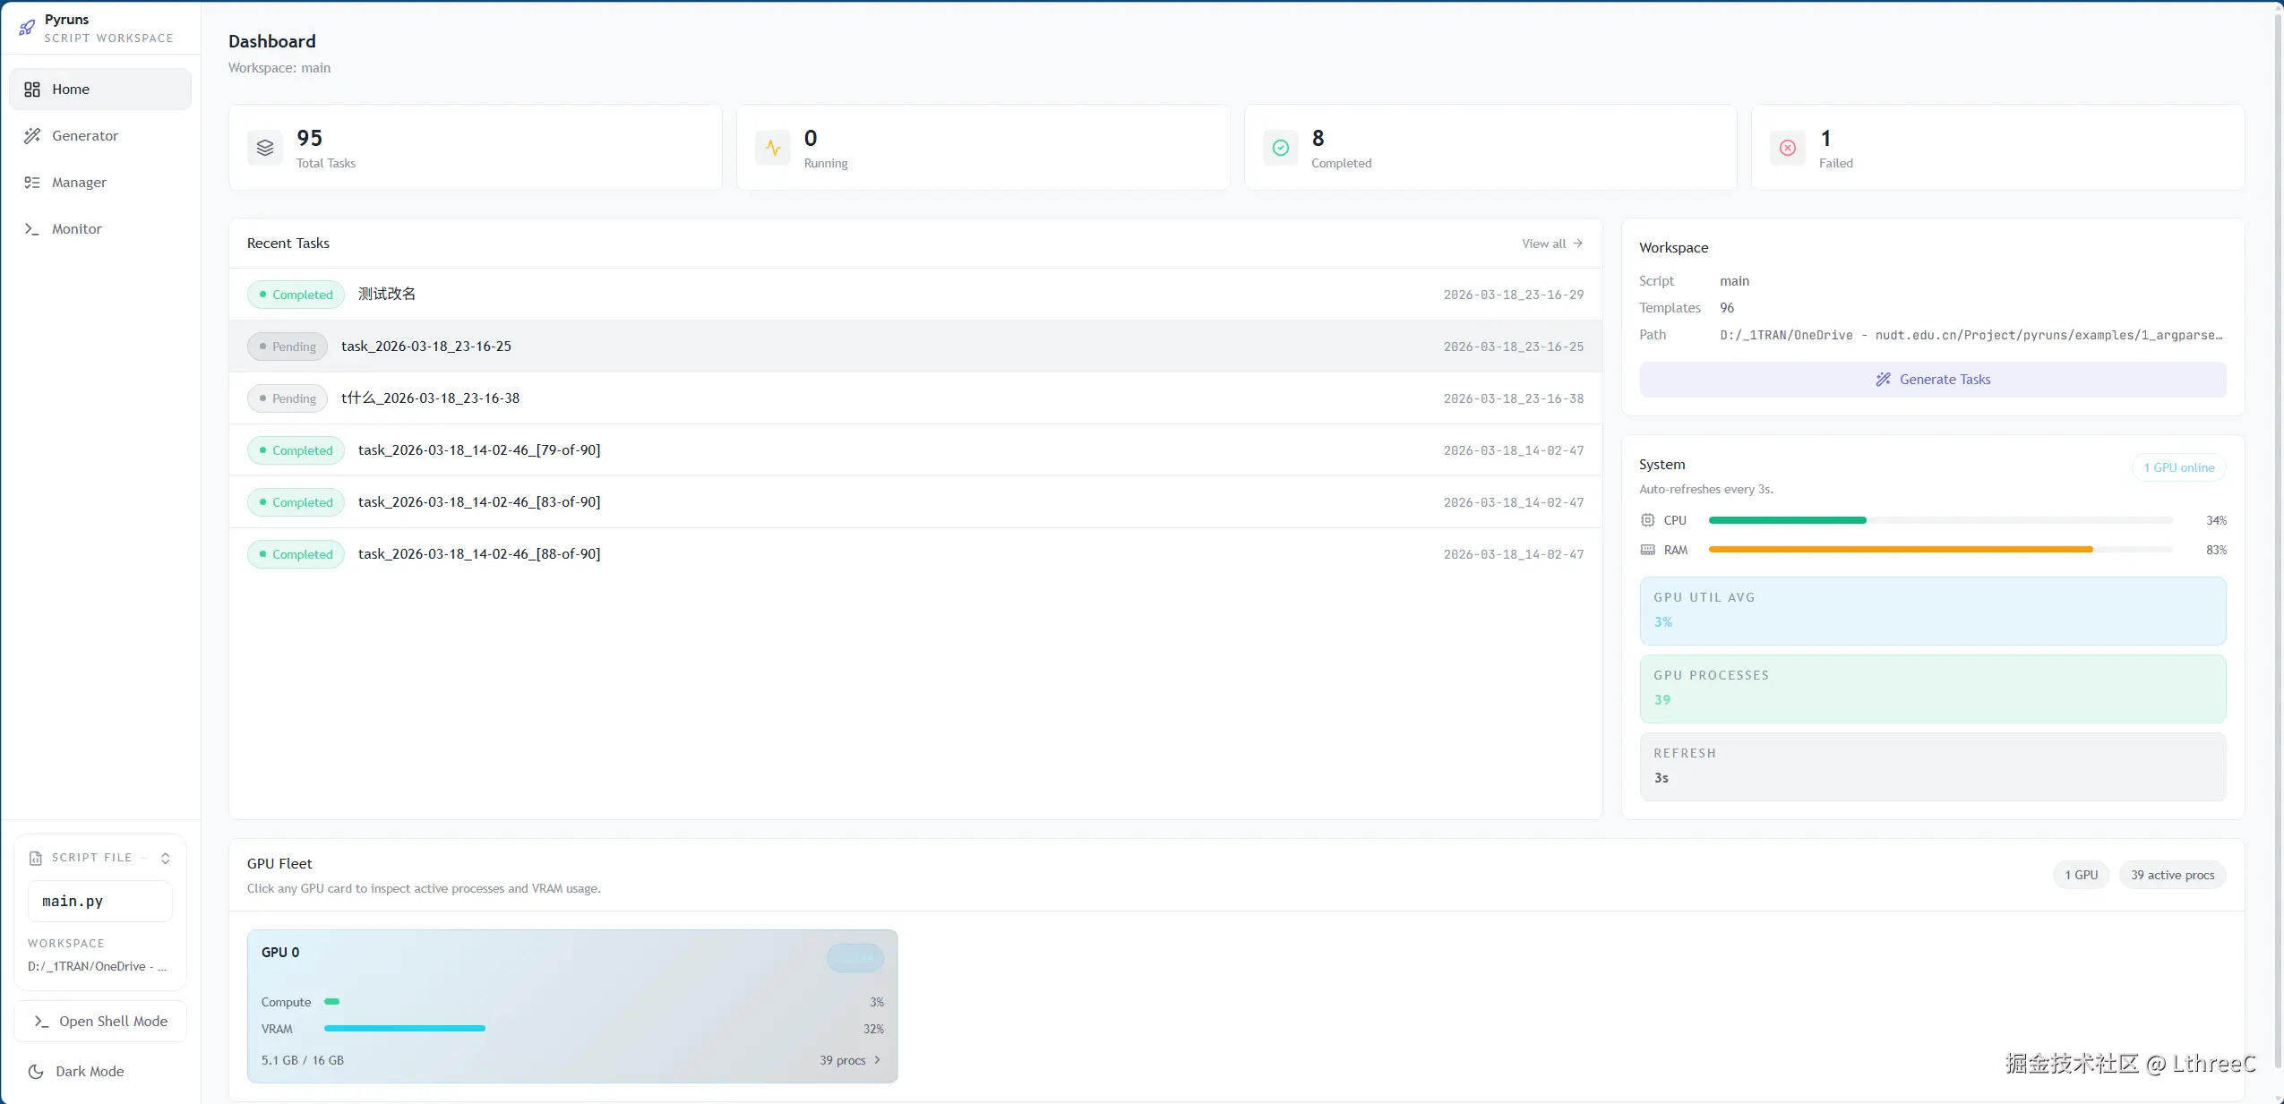Click the CPU chip icon
This screenshot has width=2284, height=1104.
pos(1647,520)
